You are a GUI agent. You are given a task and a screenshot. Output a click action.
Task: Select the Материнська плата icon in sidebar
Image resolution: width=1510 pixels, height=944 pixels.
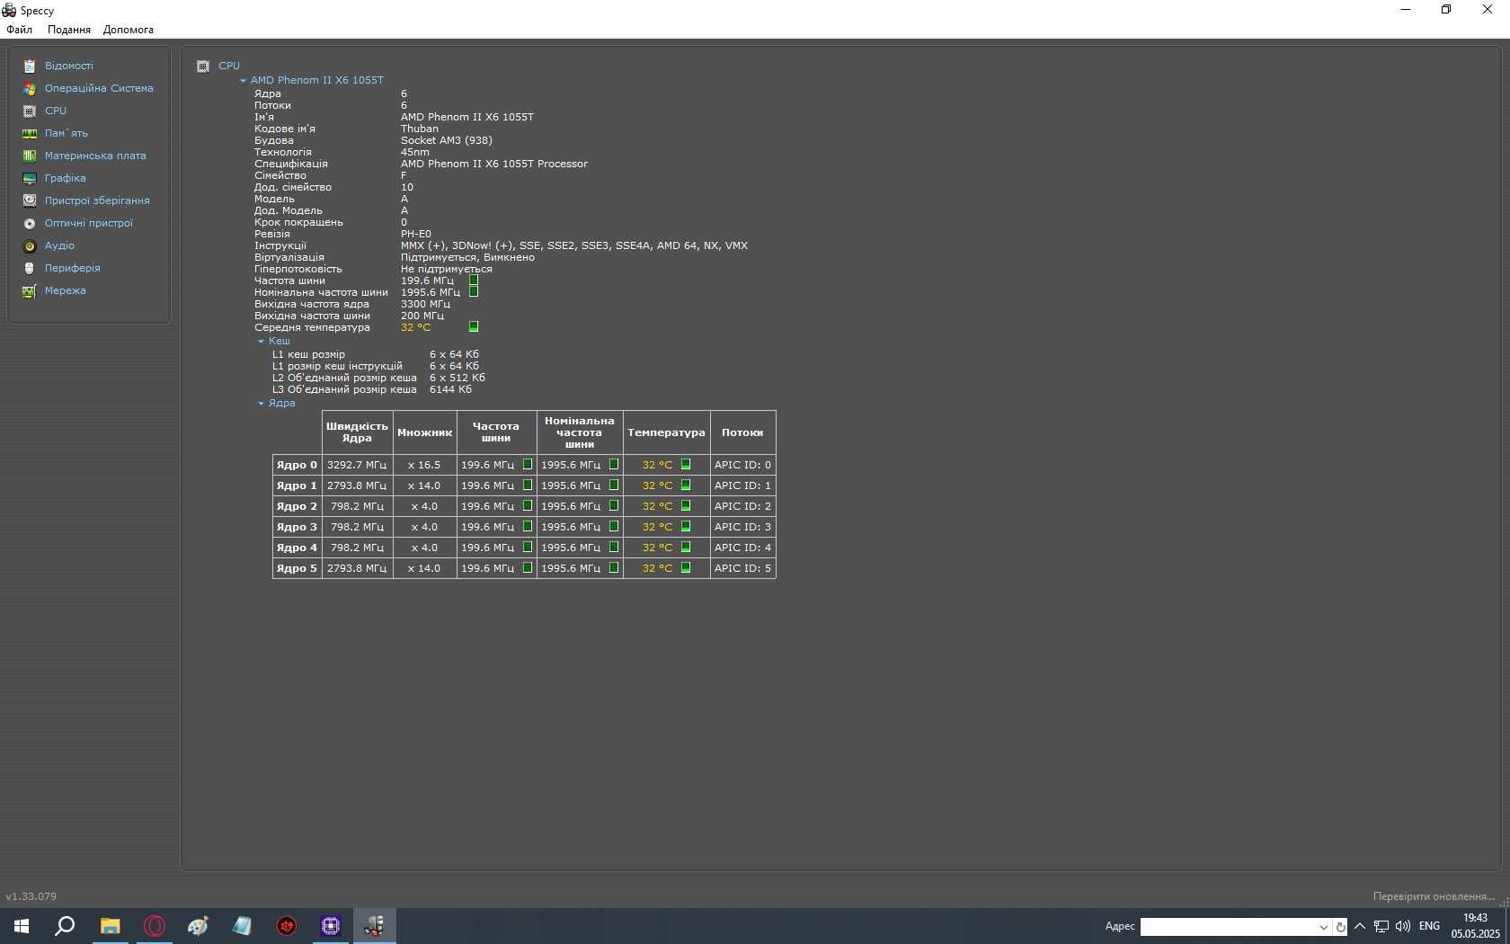30,156
